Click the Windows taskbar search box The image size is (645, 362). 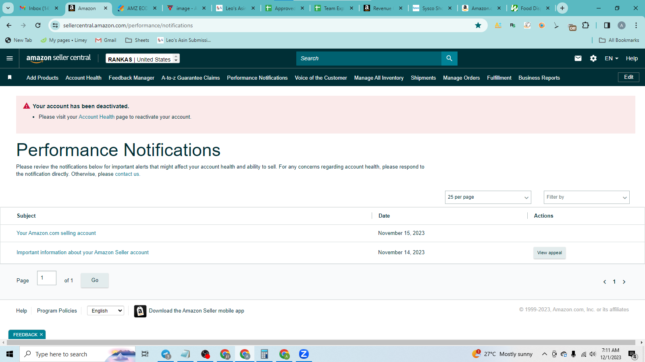tap(77, 354)
